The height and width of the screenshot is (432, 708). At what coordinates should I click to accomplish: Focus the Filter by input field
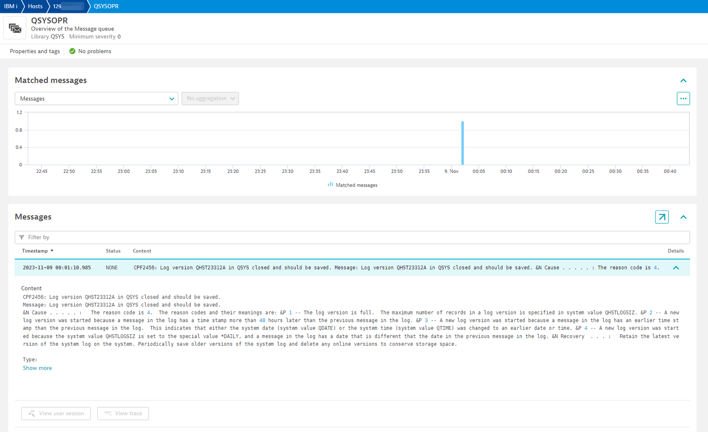(352, 237)
